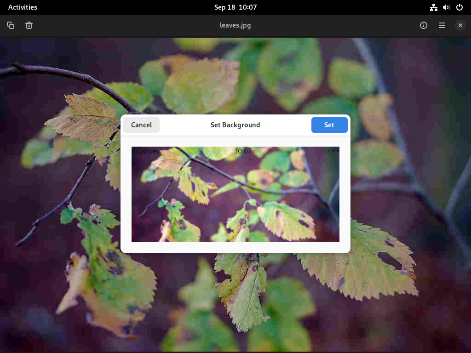Click tiny status icons inside the preview

point(333,151)
